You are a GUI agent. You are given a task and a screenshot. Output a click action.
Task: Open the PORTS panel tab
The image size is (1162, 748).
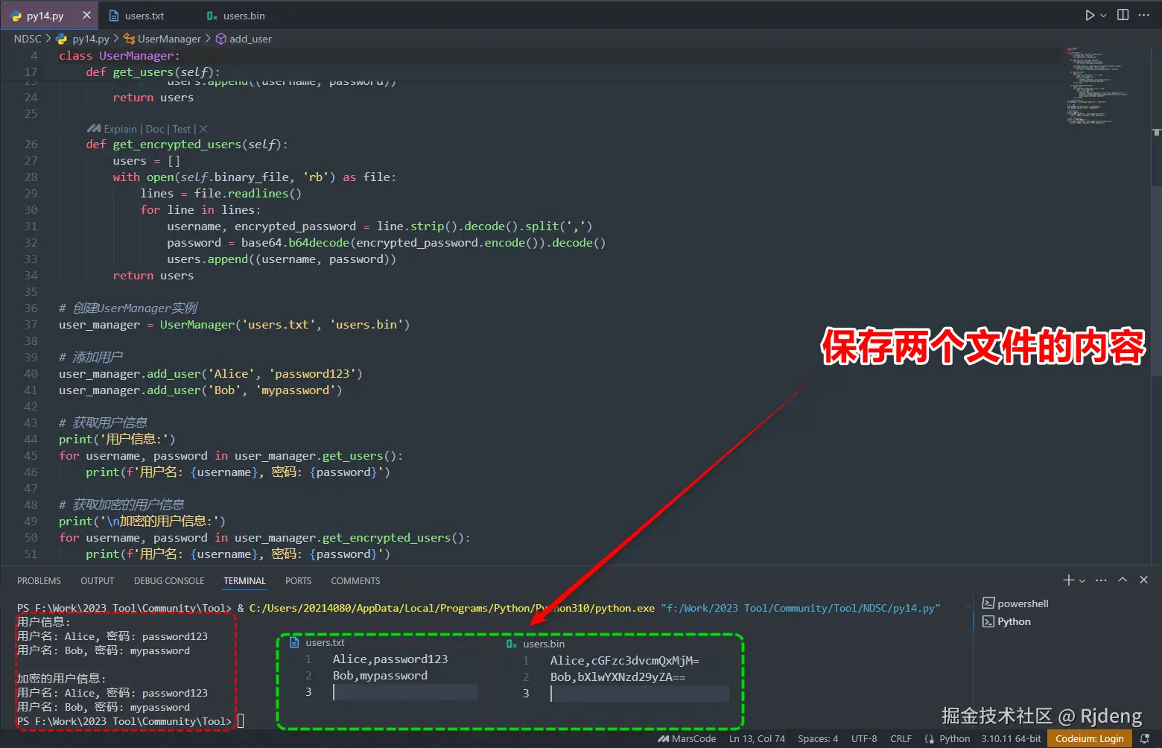pos(298,581)
